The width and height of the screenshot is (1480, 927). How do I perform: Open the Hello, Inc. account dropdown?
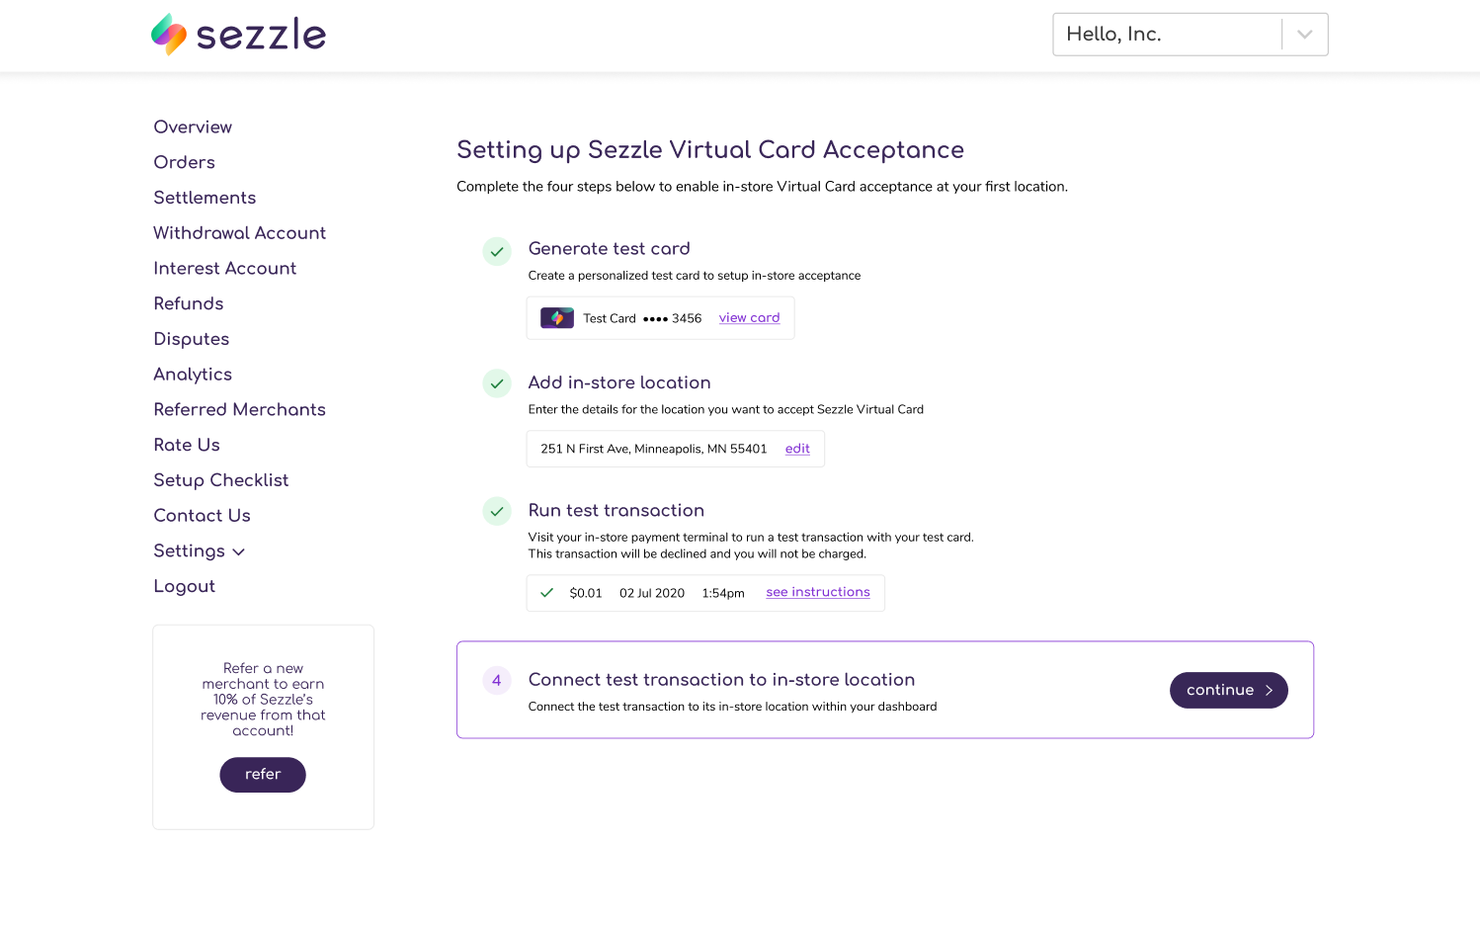(1191, 35)
